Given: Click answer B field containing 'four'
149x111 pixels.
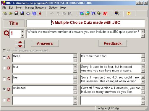Looking at the screenshot, I should [43, 68].
